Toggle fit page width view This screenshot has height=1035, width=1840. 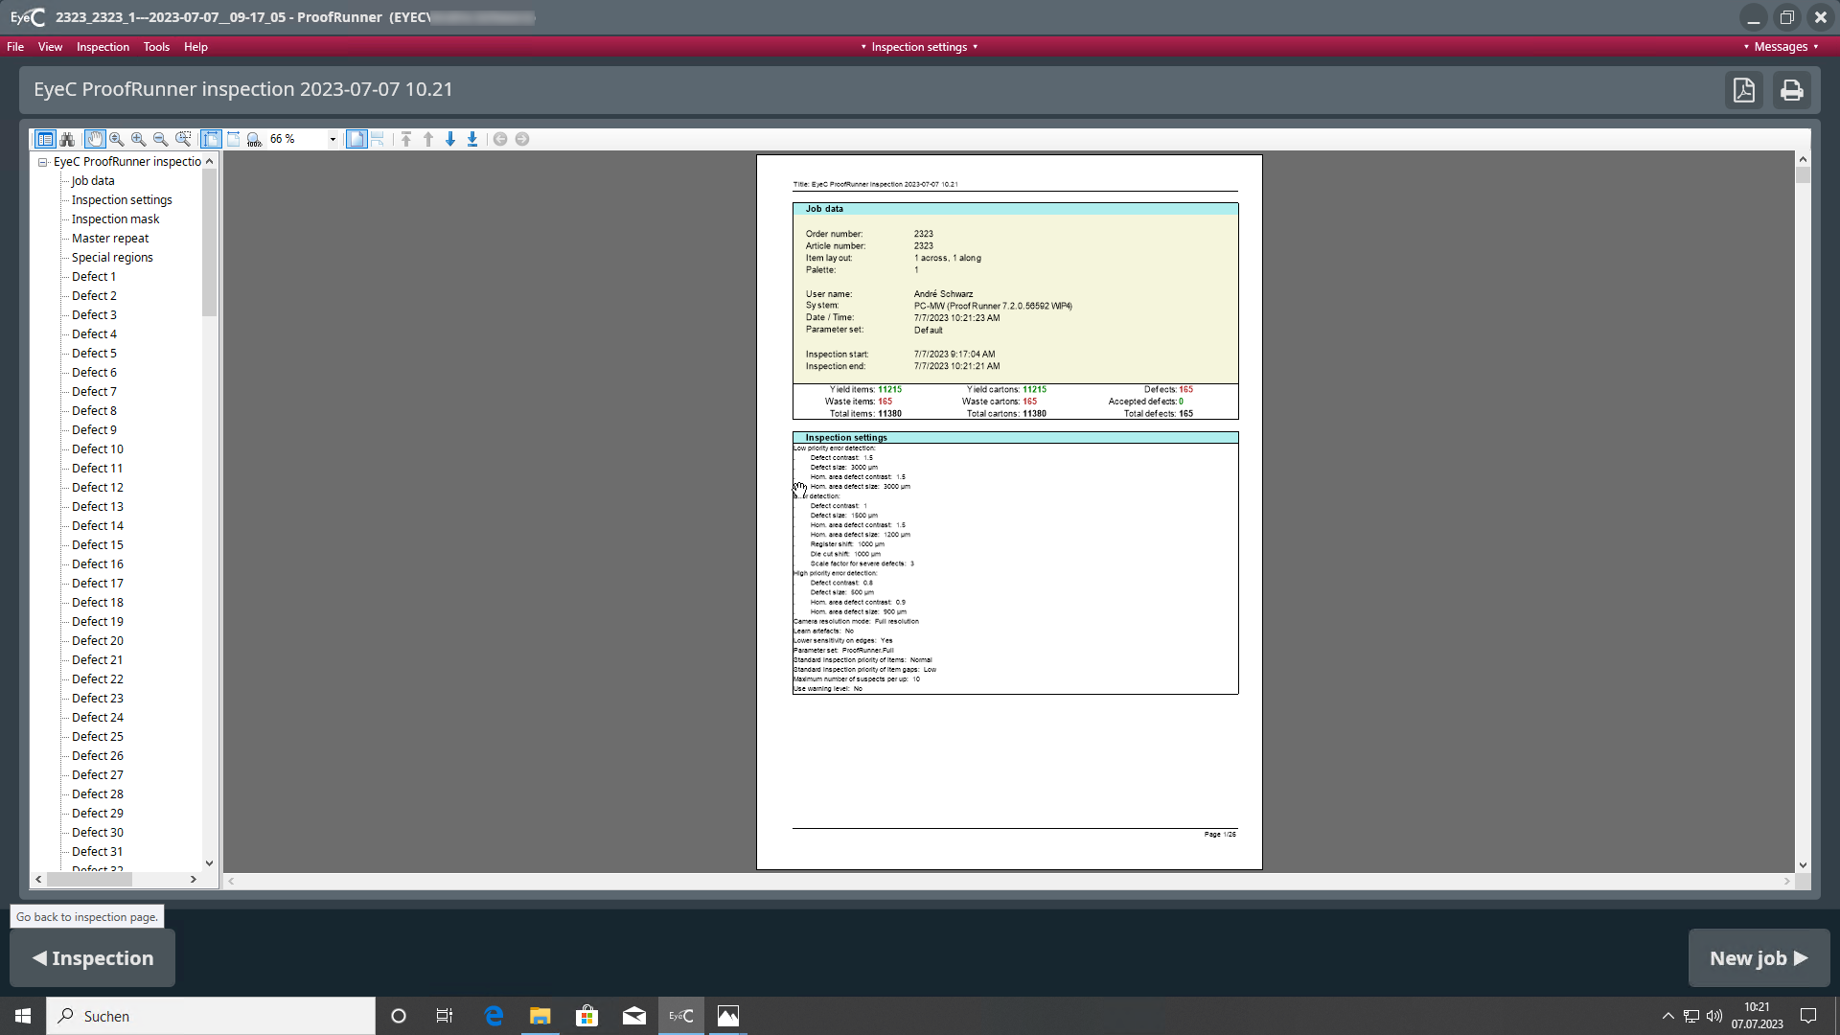233,140
